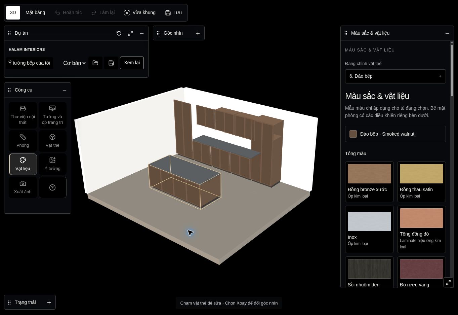Click the Làm lại redo button
Screen dimensions: 458x315
point(103,13)
